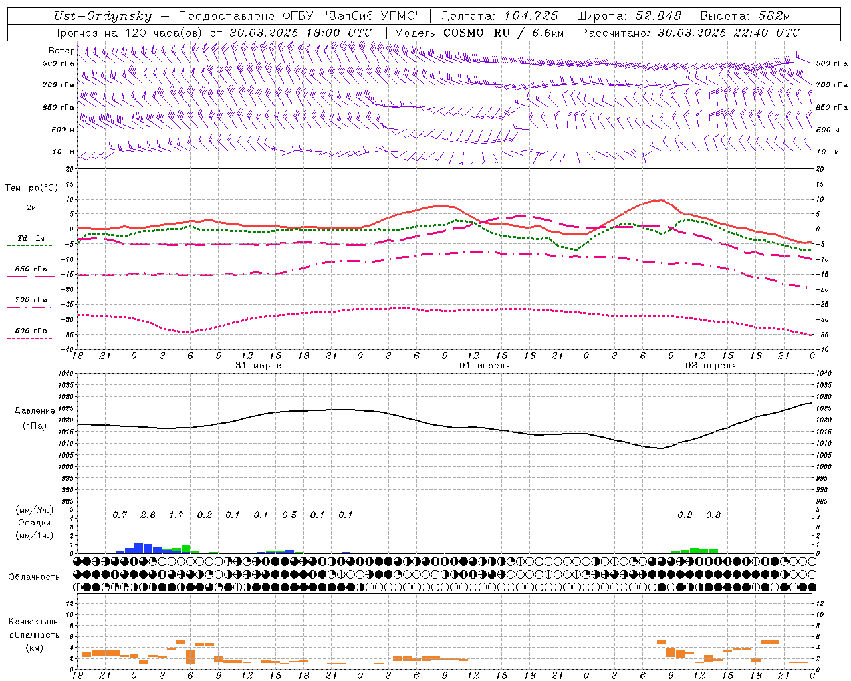Click the "Высота: 582м" elevation text
The image size is (851, 681).
pyautogui.click(x=746, y=17)
